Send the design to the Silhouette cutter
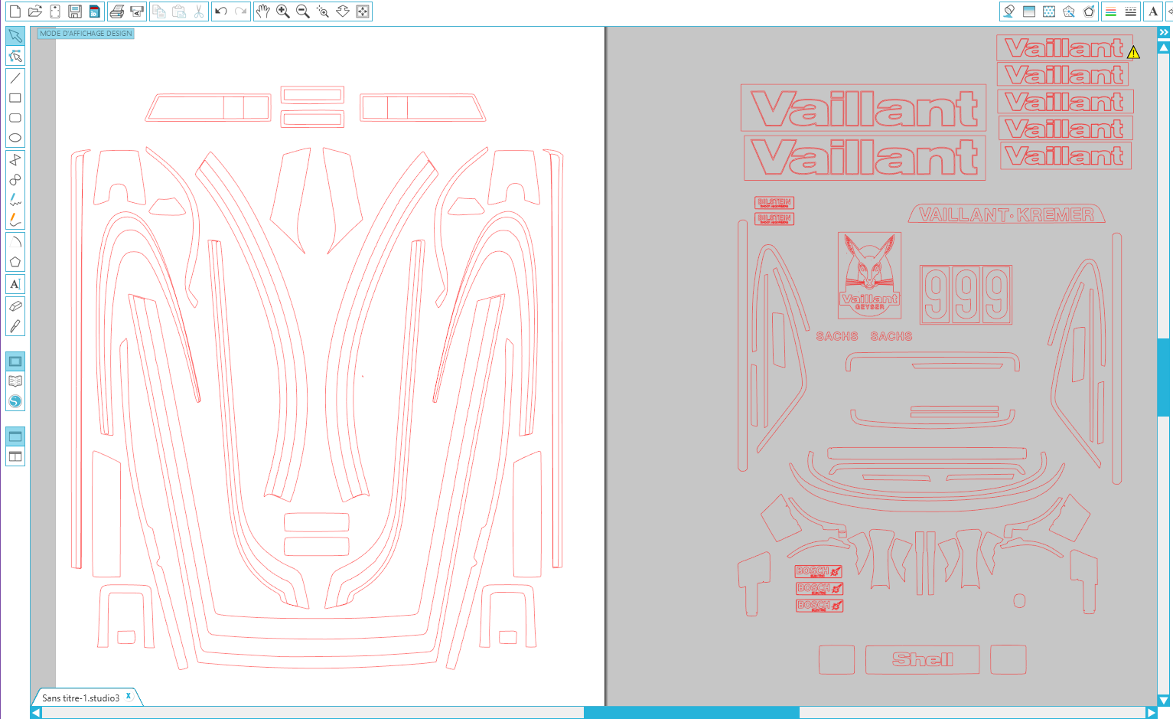This screenshot has height=719, width=1173. click(x=137, y=11)
